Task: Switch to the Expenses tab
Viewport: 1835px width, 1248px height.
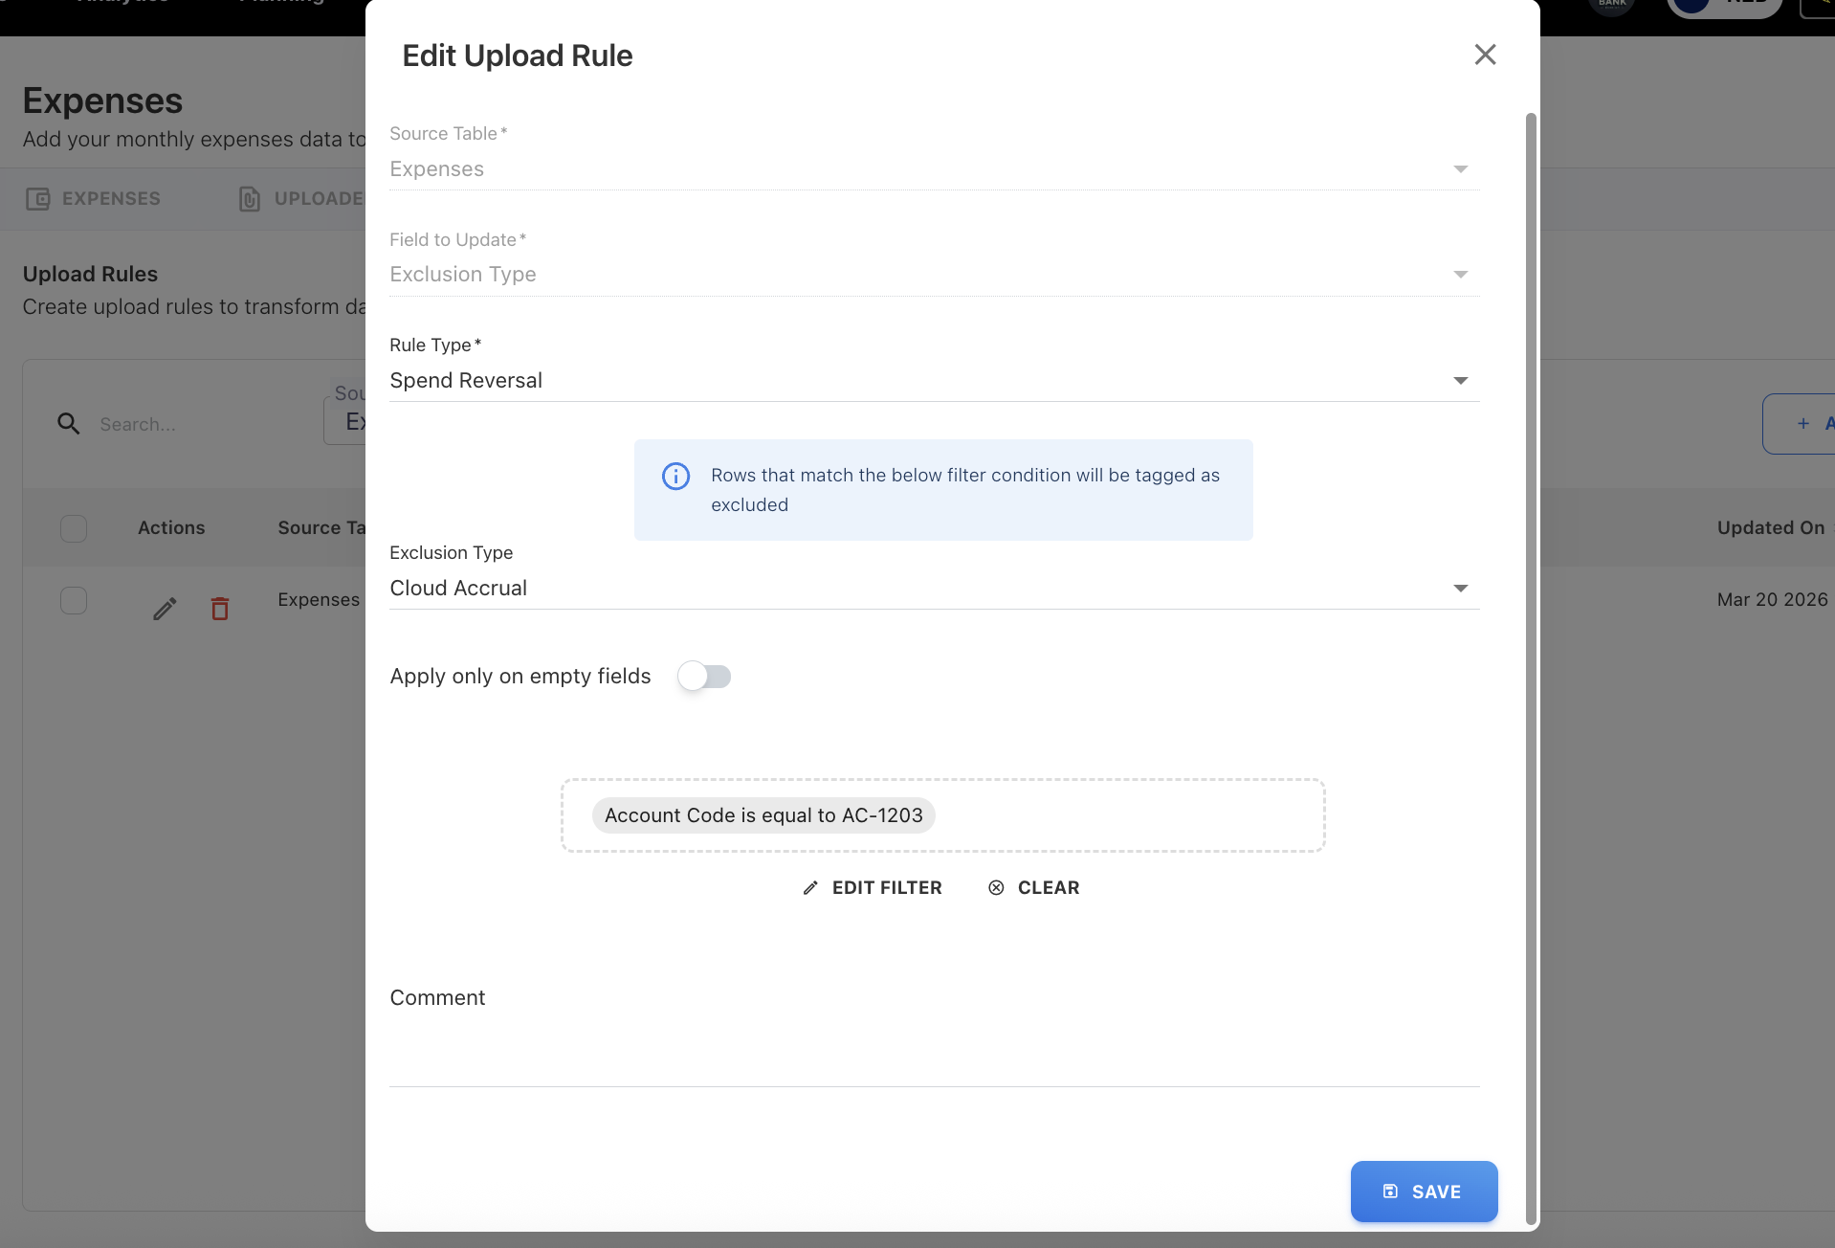Action: 110,199
